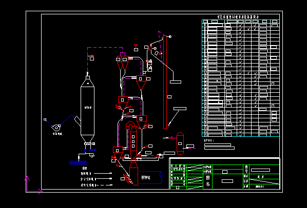Image resolution: width=307 pixels, height=208 pixels.
Task: Select the tall red bucket elevator column
Action: [165, 82]
